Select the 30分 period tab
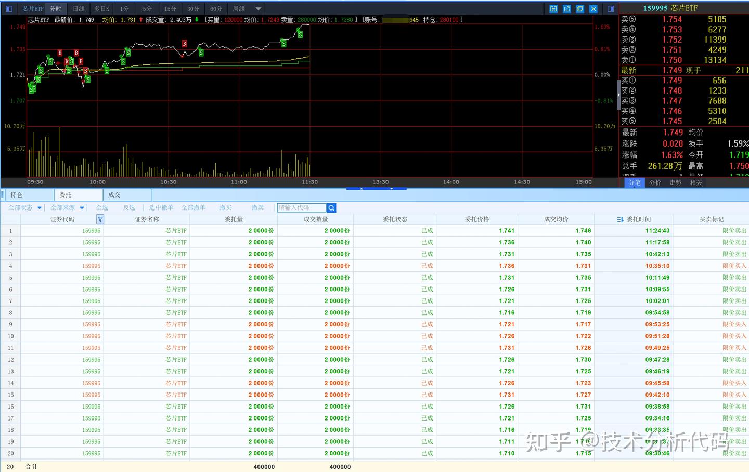 193,9
